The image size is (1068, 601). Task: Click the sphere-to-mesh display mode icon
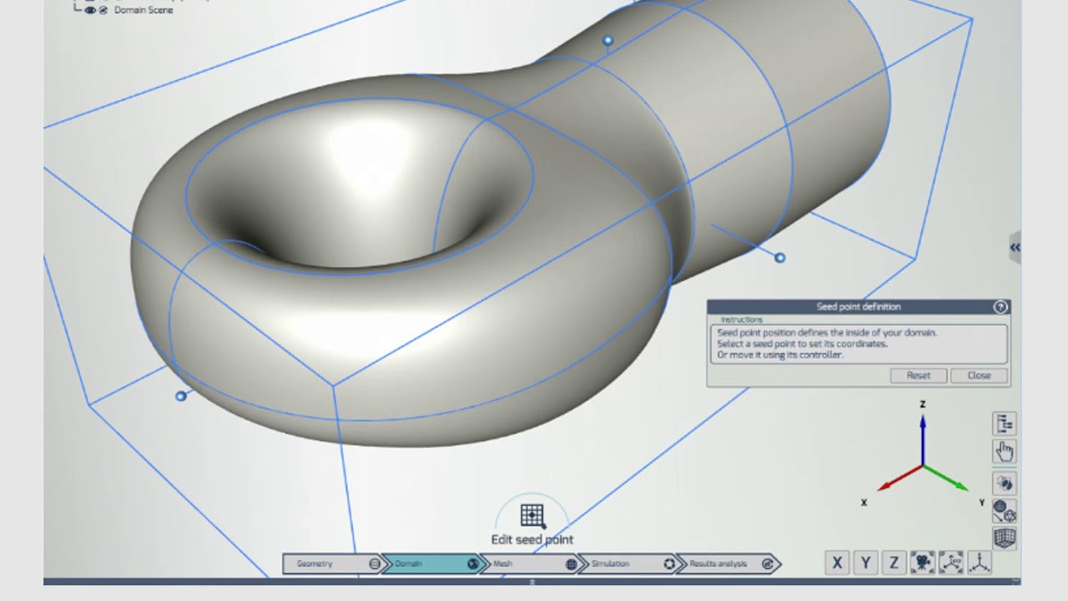pyautogui.click(x=1004, y=511)
